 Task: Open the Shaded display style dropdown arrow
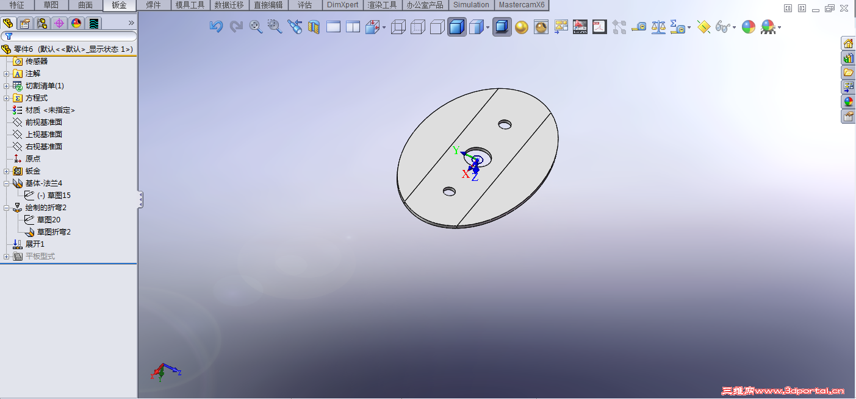tap(487, 27)
